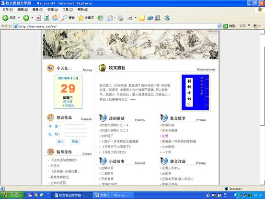This screenshot has height=199, width=265.
Task: Open the 收藏(A) Favorites menu
Action: point(53,10)
